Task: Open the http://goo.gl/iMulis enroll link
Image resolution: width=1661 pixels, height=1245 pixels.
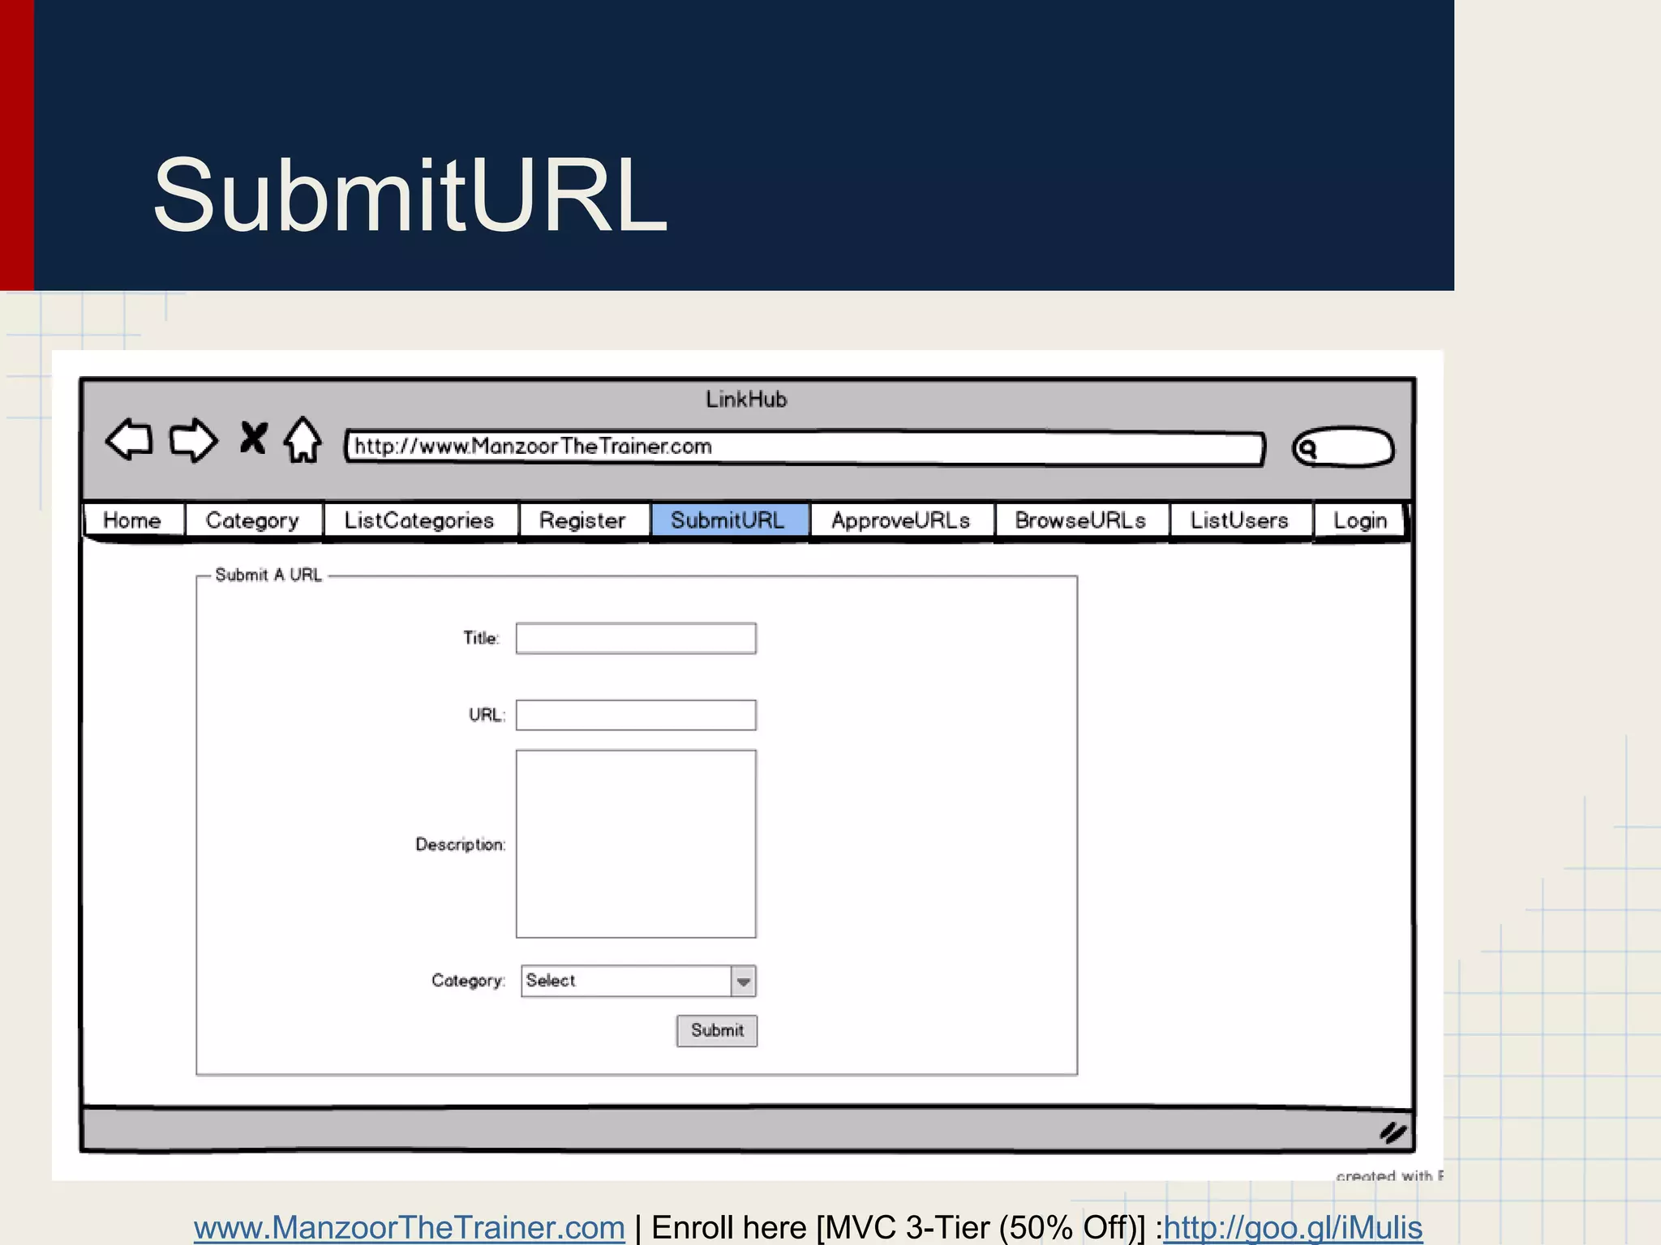Action: pyautogui.click(x=1293, y=1227)
